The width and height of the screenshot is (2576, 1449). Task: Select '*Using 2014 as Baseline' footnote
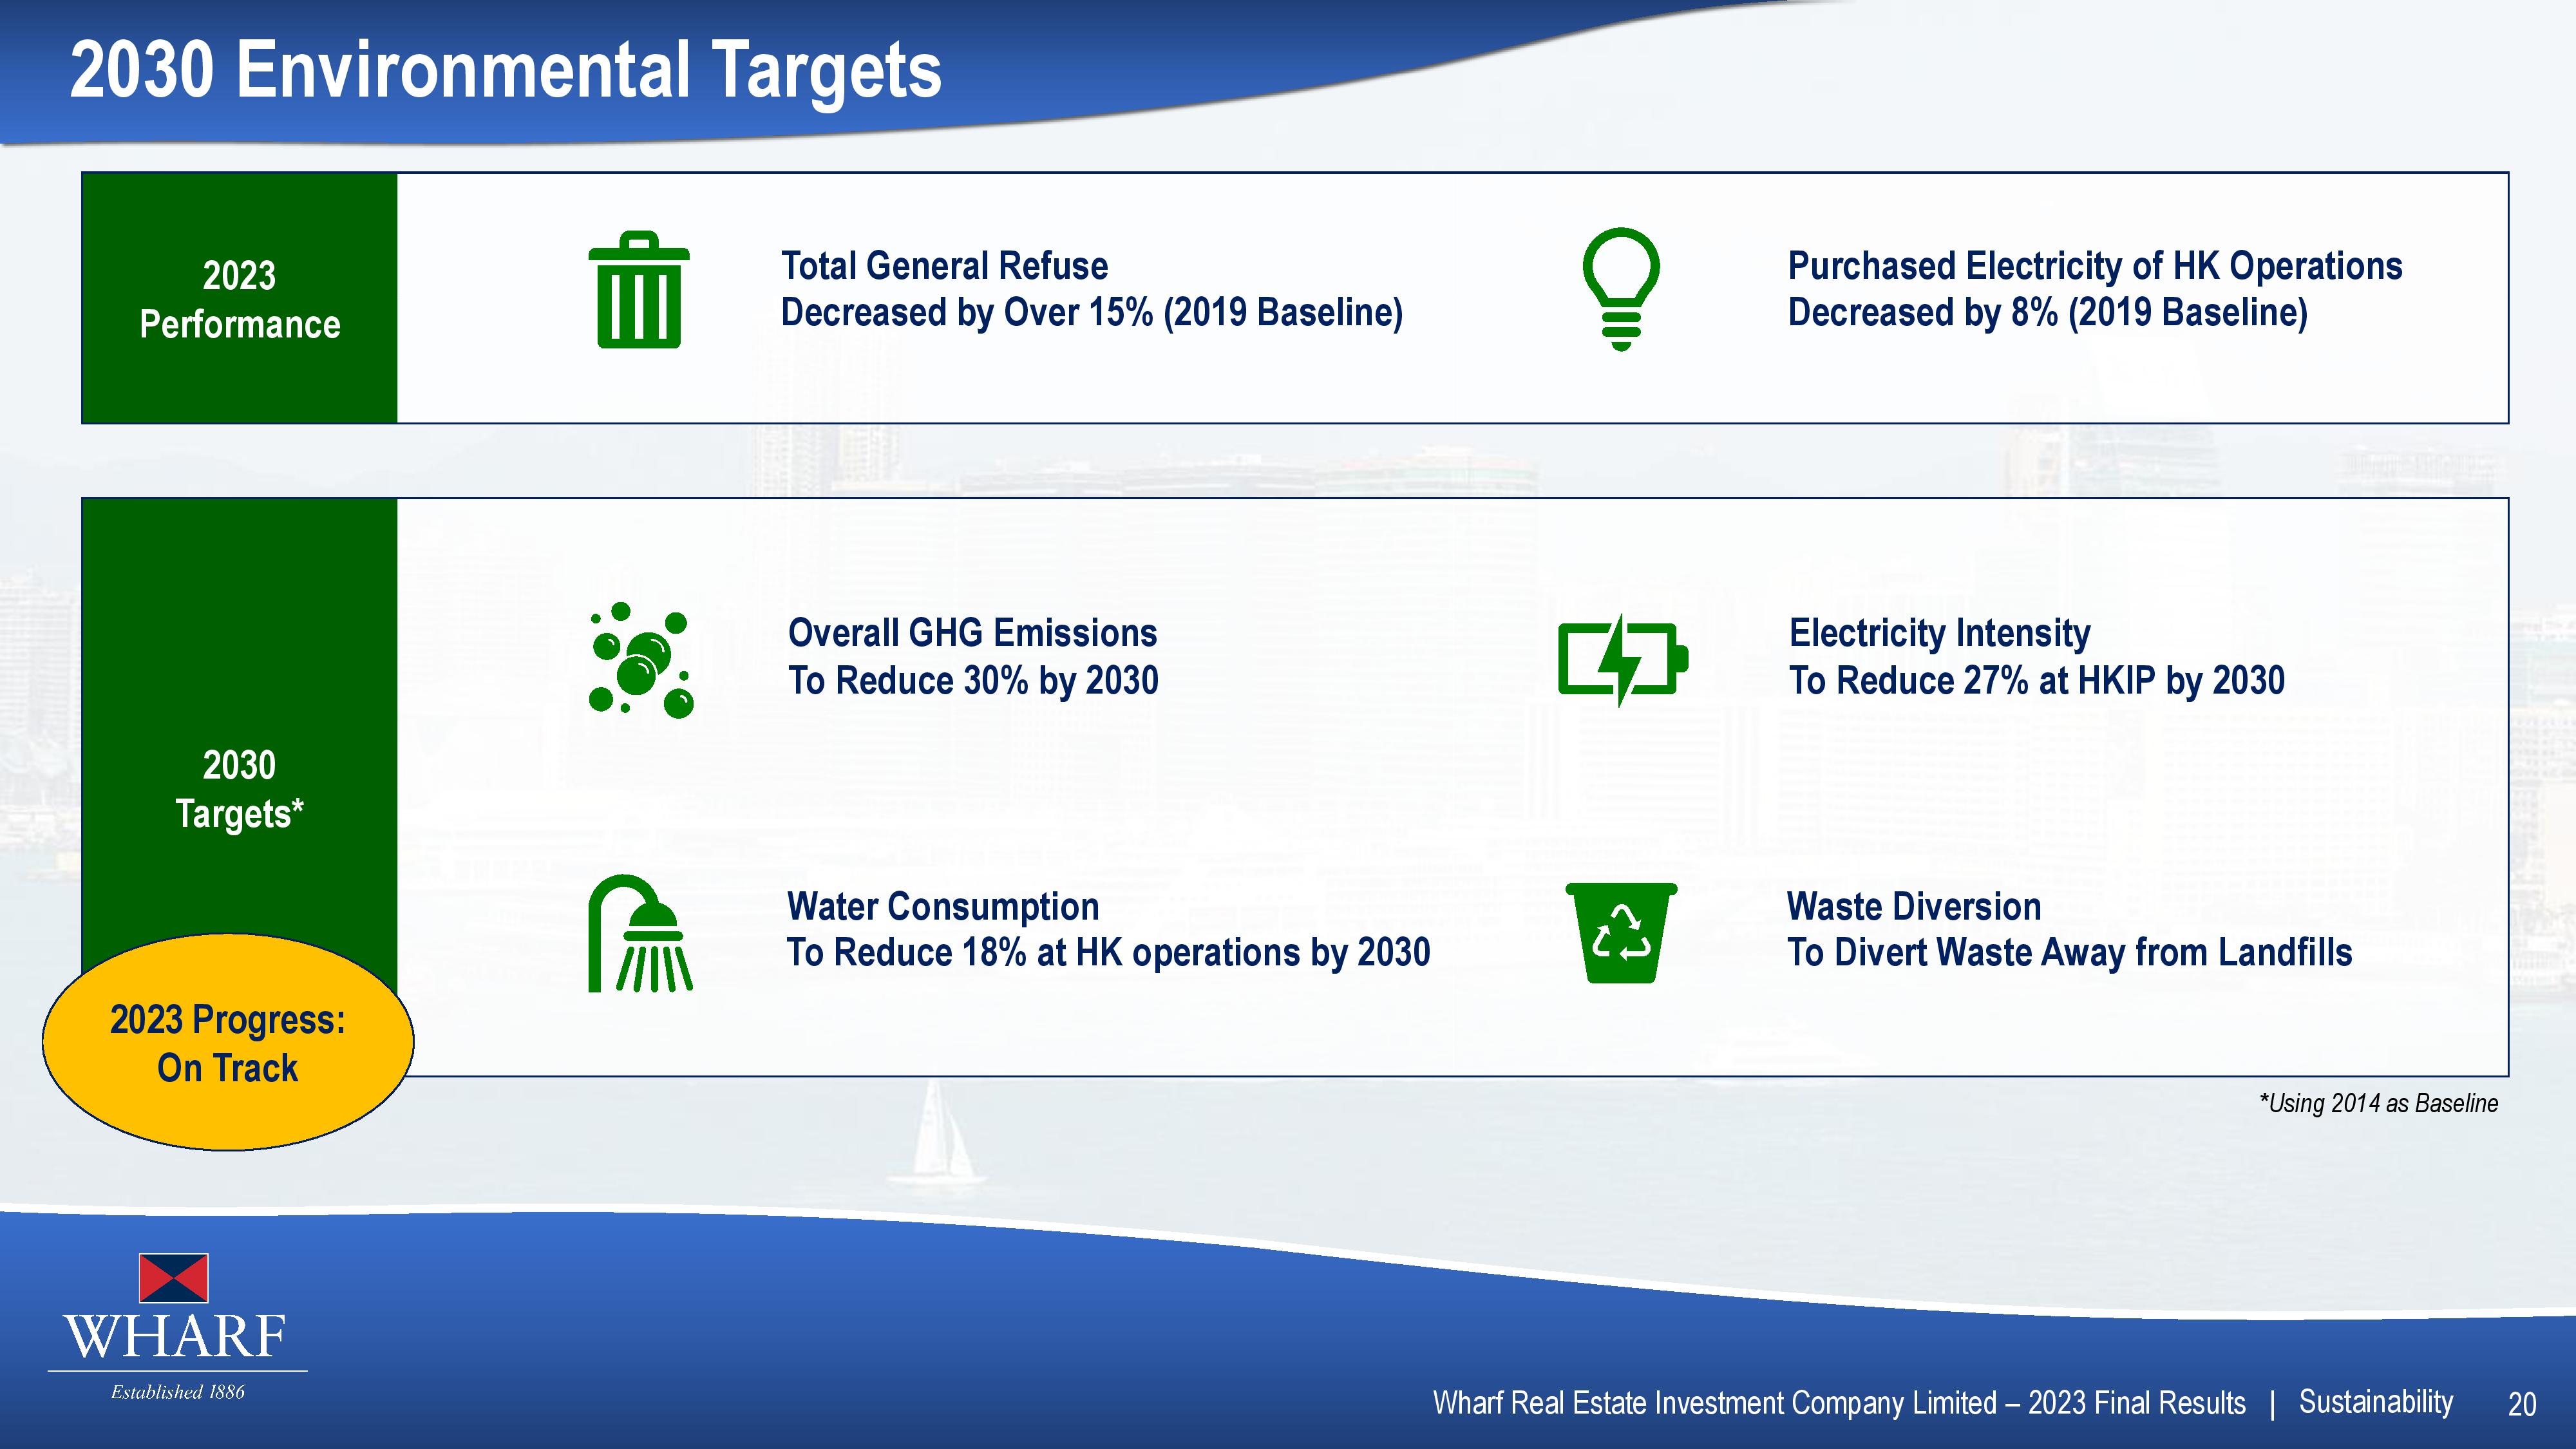click(x=2378, y=1103)
